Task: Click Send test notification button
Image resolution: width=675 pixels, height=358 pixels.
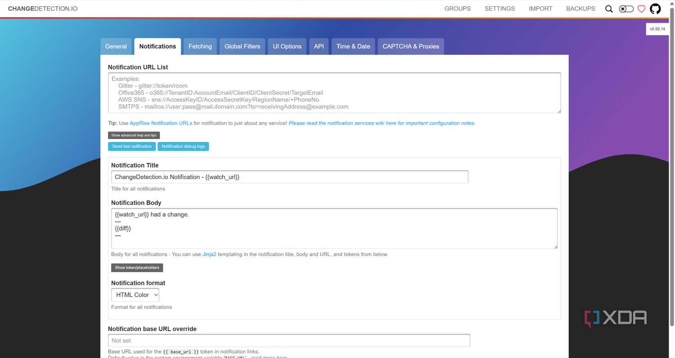Action: pyautogui.click(x=132, y=146)
